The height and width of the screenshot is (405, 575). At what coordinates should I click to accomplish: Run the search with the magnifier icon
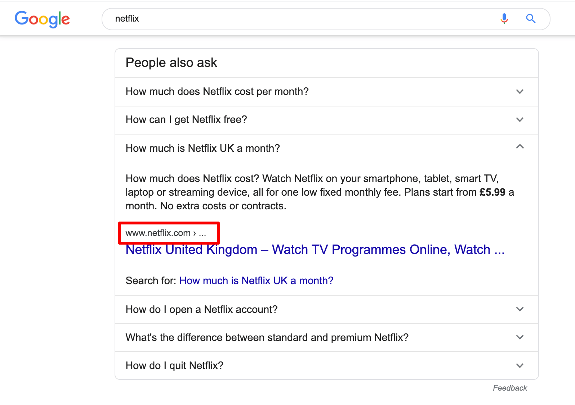pos(530,19)
